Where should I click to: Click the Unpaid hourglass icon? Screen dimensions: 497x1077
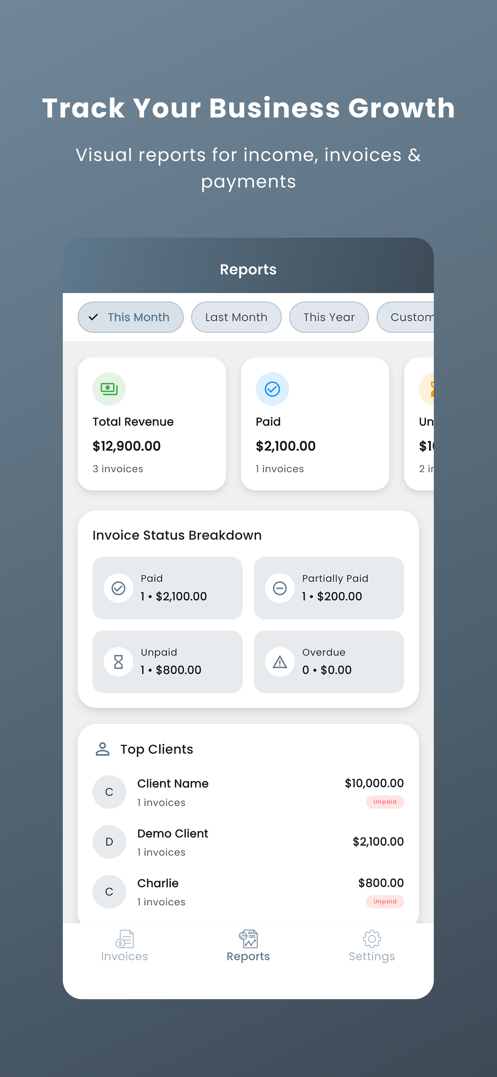click(118, 661)
